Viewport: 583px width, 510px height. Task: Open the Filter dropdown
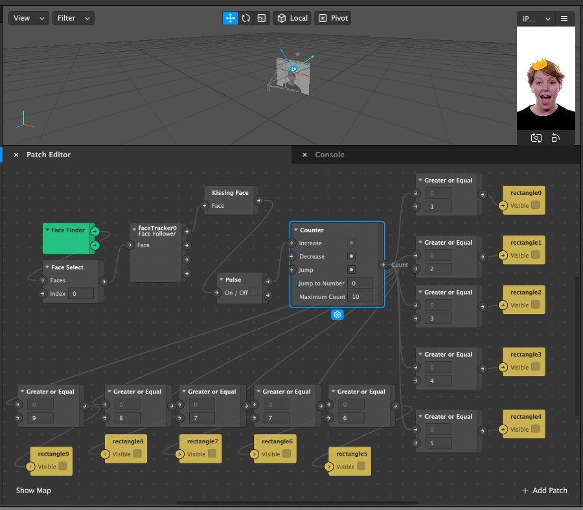point(73,18)
